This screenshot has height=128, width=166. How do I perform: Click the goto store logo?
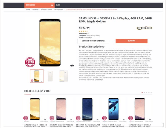coord(145,28)
